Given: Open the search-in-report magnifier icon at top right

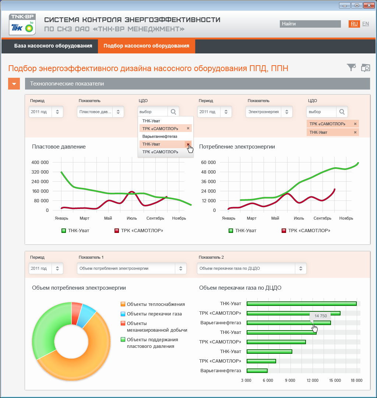Looking at the screenshot, I should (365, 68).
